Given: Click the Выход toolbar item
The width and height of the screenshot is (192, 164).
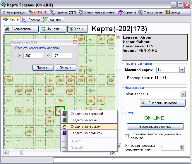Looking at the screenshot, I should click(173, 12).
